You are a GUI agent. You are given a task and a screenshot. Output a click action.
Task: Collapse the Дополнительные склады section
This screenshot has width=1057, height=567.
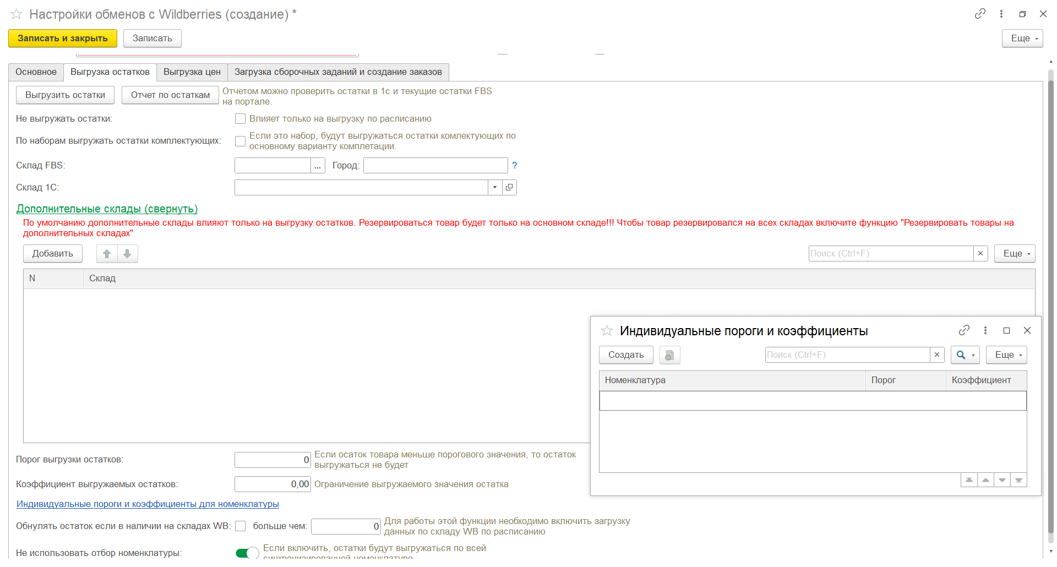tap(107, 209)
